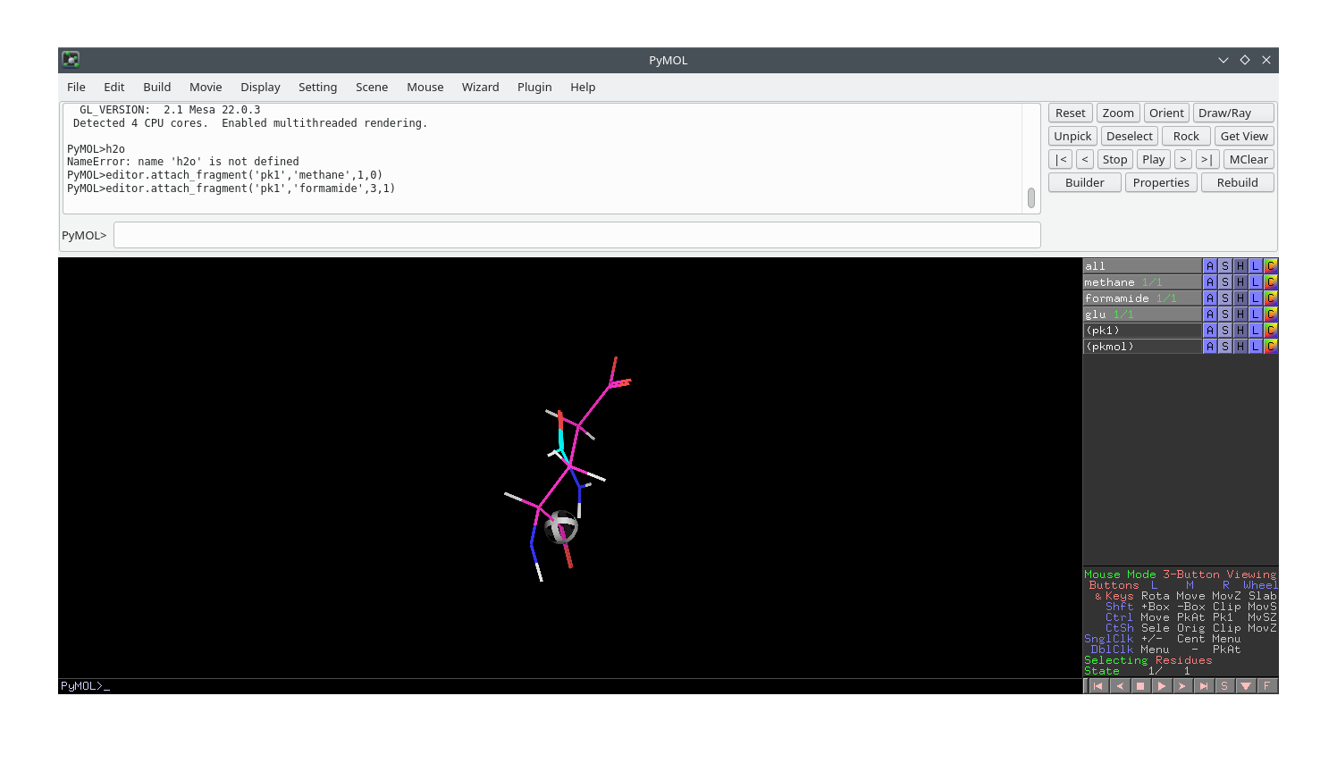
Task: Start playback with the triangle icon
Action: click(x=1162, y=686)
